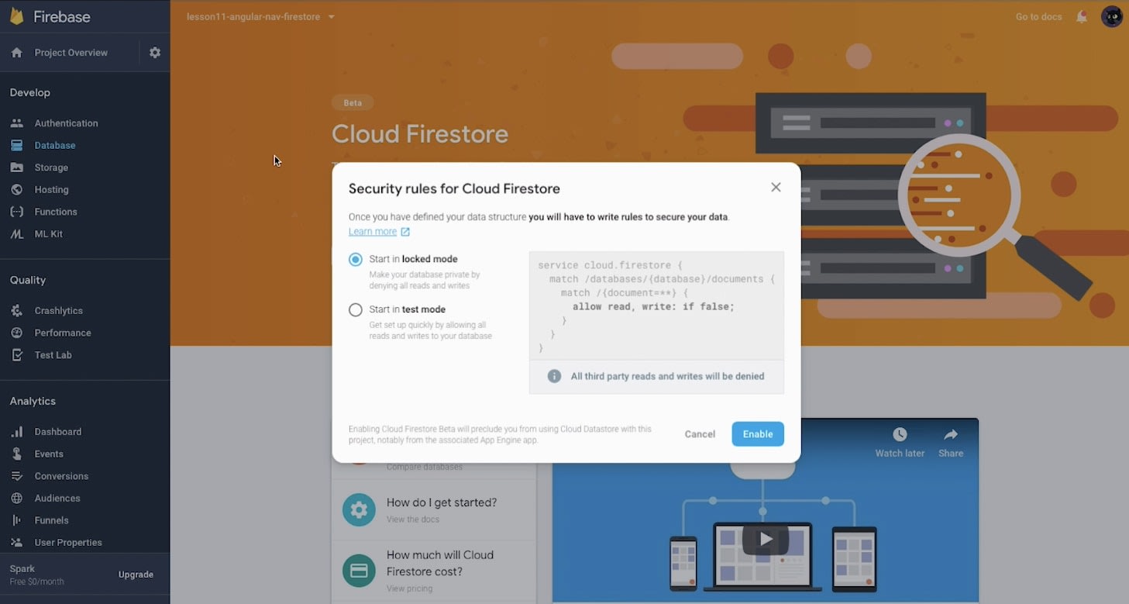Click the Upgrade plan button
1129x604 pixels.
pos(136,575)
